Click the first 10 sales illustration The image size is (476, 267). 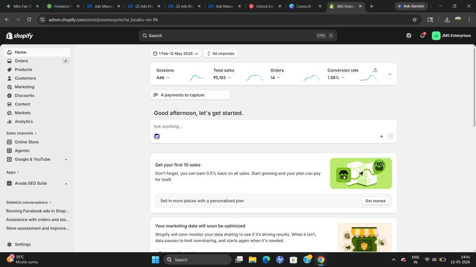[361, 173]
